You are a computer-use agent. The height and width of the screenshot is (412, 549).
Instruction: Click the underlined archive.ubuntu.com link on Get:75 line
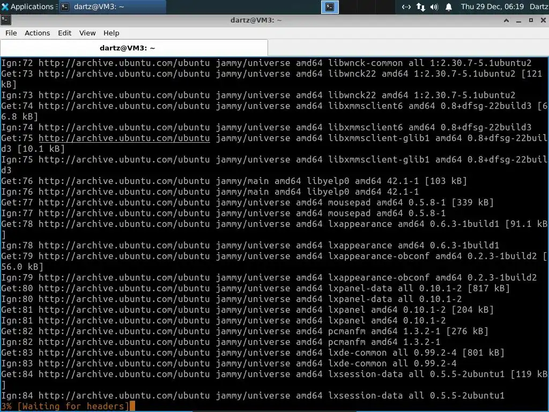click(124, 138)
